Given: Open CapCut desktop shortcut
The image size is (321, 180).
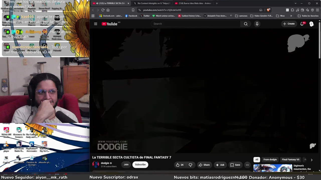Looking at the screenshot, I should coord(6,159).
